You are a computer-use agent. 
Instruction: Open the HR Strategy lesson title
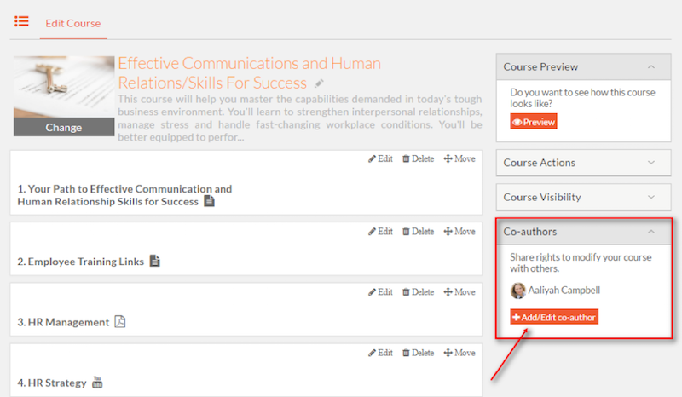[x=52, y=383]
